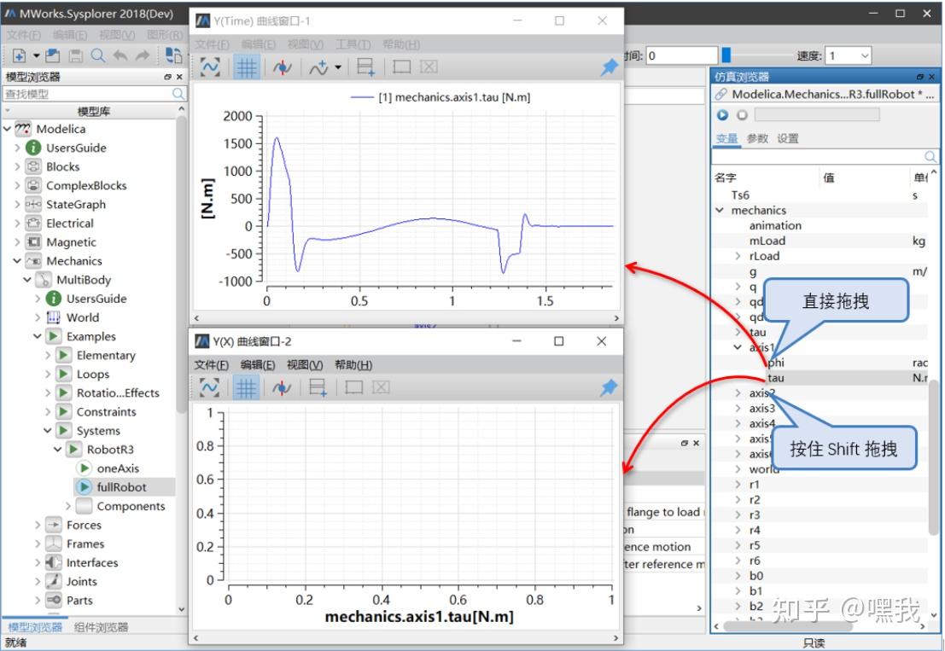The width and height of the screenshot is (945, 651).
Task: Click the curve icon in Y(X) window toolbar
Action: tap(209, 387)
